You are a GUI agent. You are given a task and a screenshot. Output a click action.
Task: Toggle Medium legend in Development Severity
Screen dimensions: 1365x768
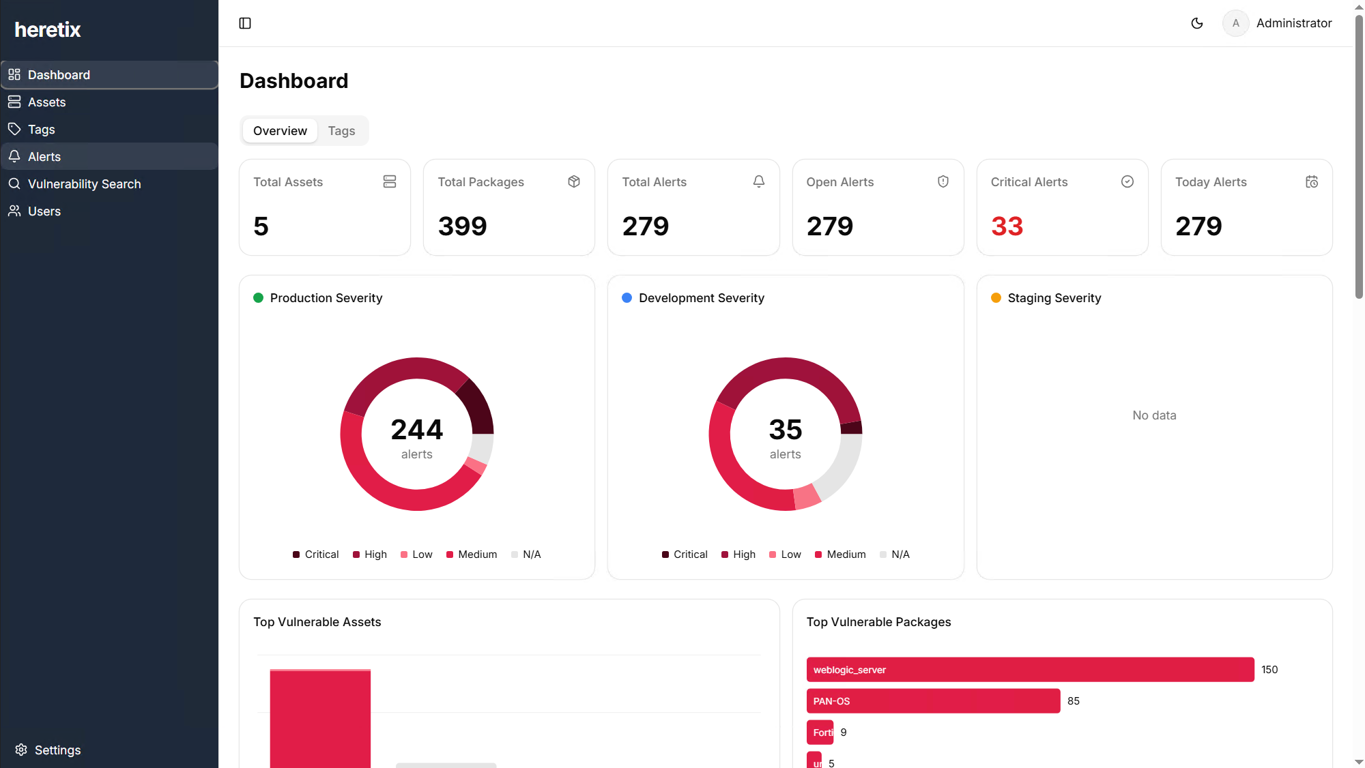pyautogui.click(x=840, y=555)
